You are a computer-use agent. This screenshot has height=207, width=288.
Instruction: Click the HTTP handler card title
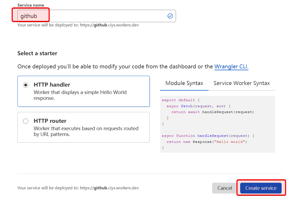point(52,85)
